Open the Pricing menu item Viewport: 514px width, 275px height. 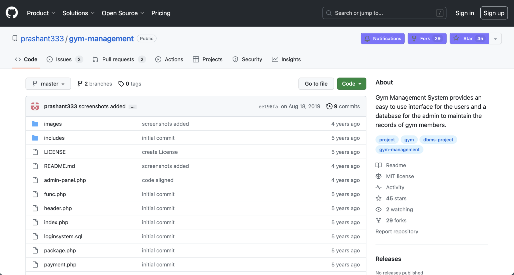click(161, 13)
